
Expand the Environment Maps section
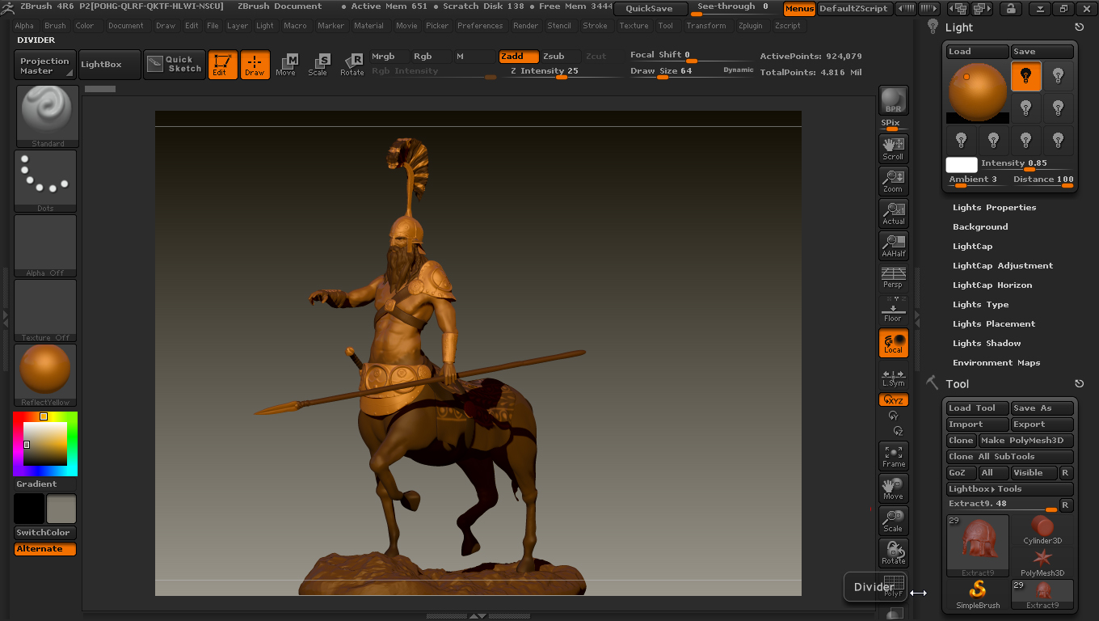(x=996, y=363)
